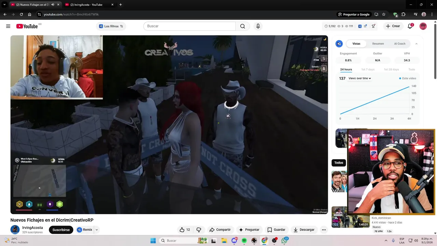Open the 1:45:31 recommended video thumbnail
The image size is (437, 246).
(350, 217)
